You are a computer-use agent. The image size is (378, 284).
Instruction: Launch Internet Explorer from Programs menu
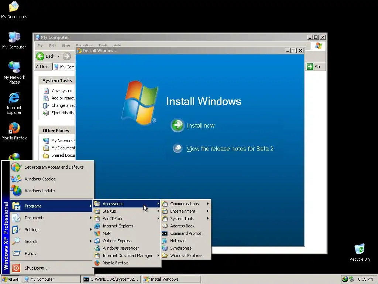pyautogui.click(x=127, y=226)
